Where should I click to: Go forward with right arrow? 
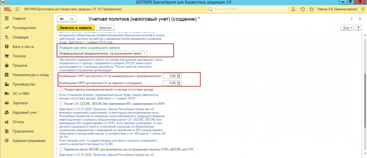tap(72, 19)
